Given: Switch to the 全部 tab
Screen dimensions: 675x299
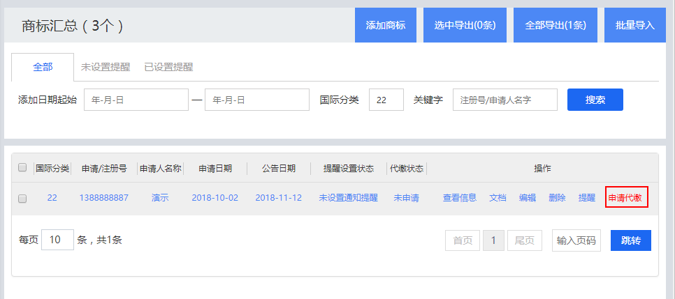Looking at the screenshot, I should (43, 68).
